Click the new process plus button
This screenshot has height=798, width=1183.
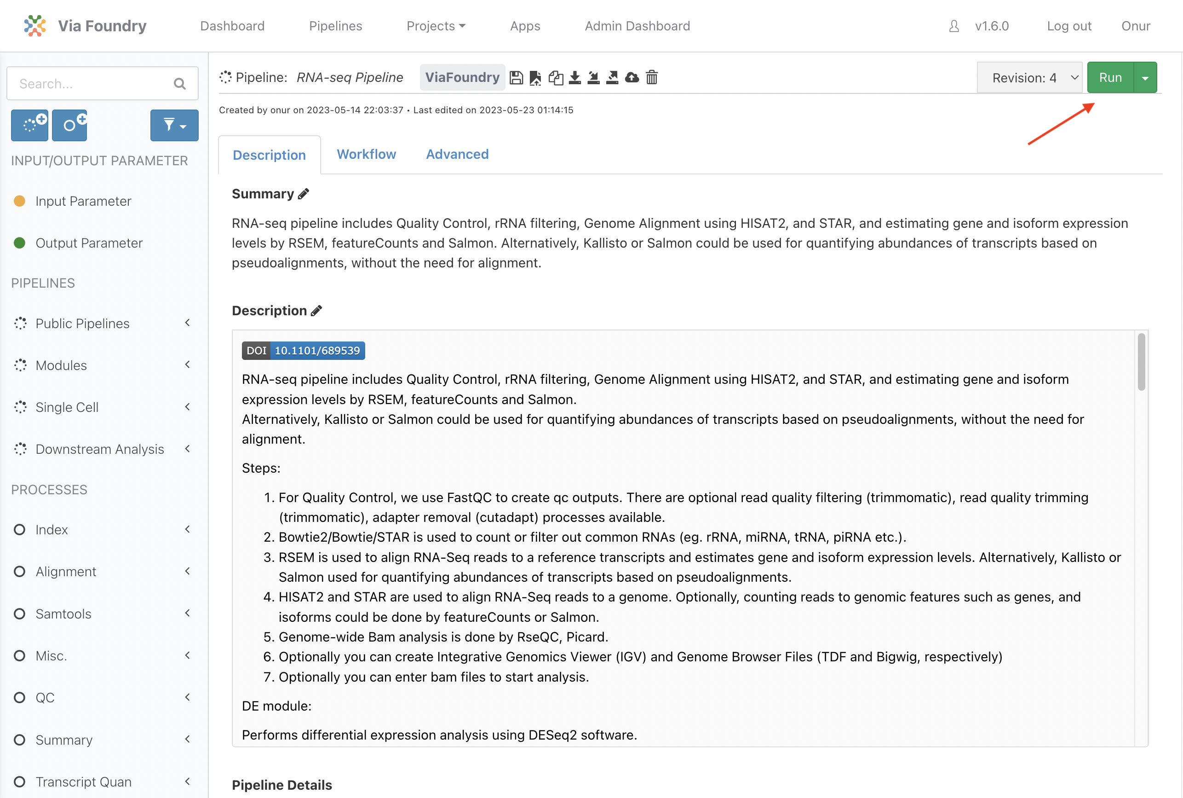[69, 125]
